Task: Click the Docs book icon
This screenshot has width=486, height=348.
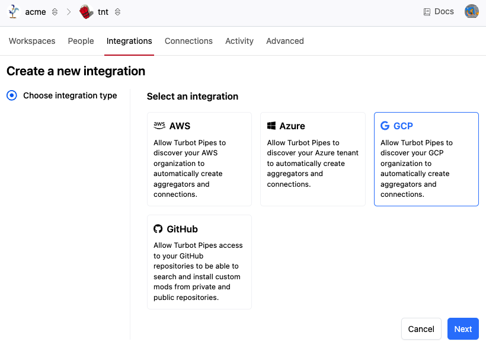Action: (427, 12)
